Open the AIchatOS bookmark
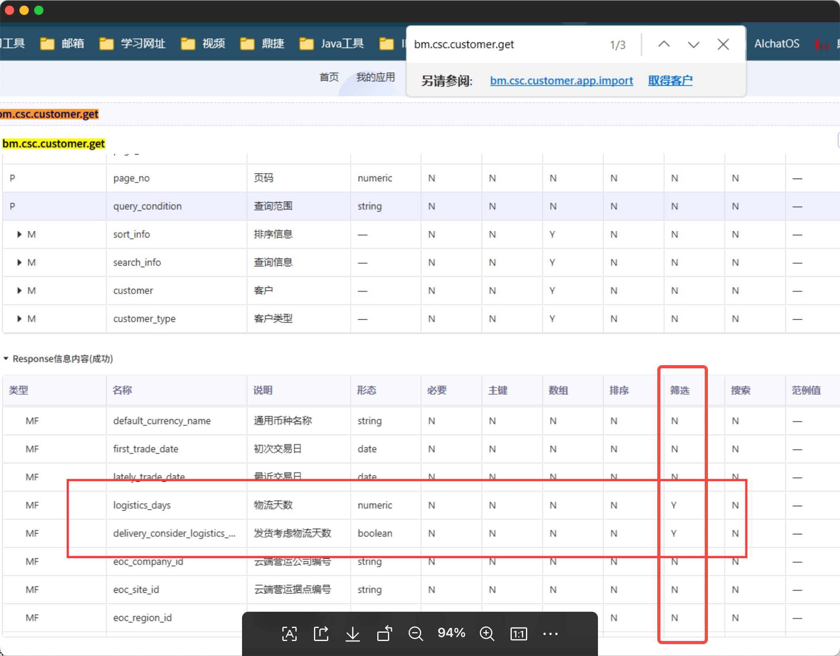This screenshot has height=656, width=840. (777, 43)
